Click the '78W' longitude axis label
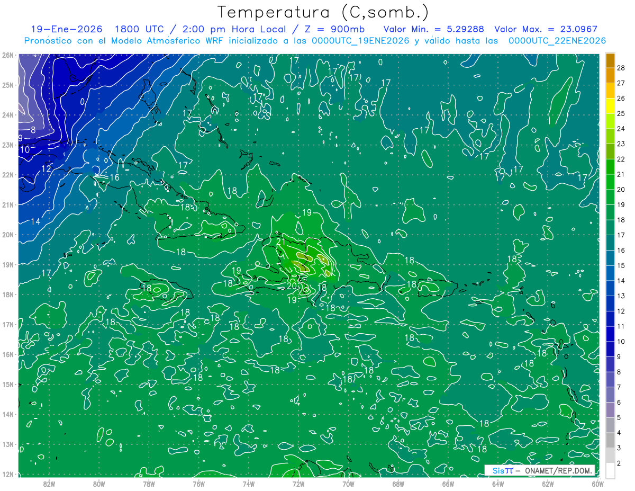The width and height of the screenshot is (635, 491). tap(149, 484)
